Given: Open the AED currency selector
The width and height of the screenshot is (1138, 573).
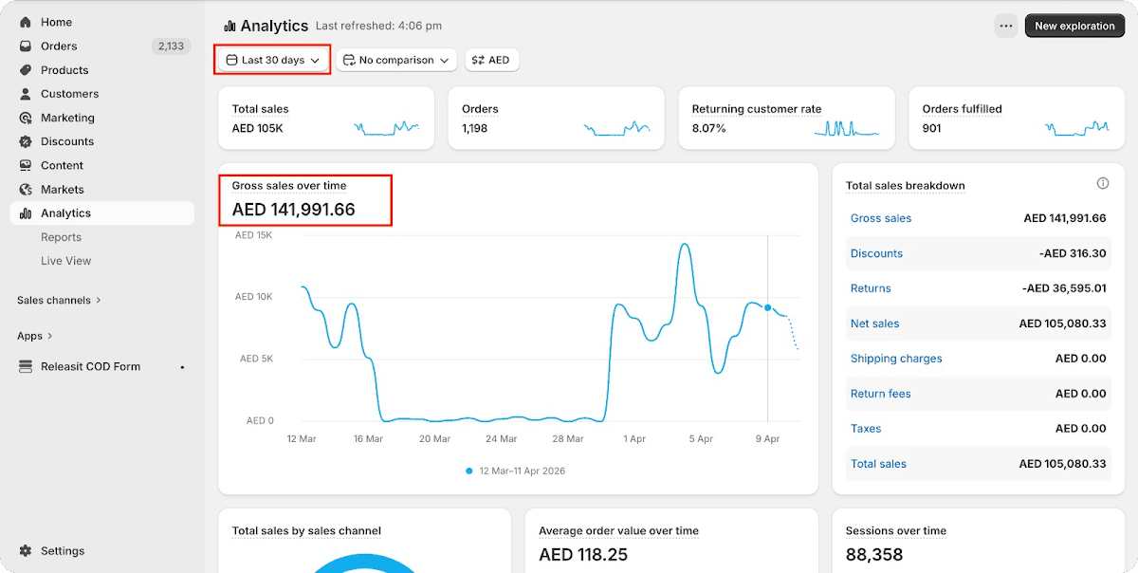Looking at the screenshot, I should [x=491, y=60].
